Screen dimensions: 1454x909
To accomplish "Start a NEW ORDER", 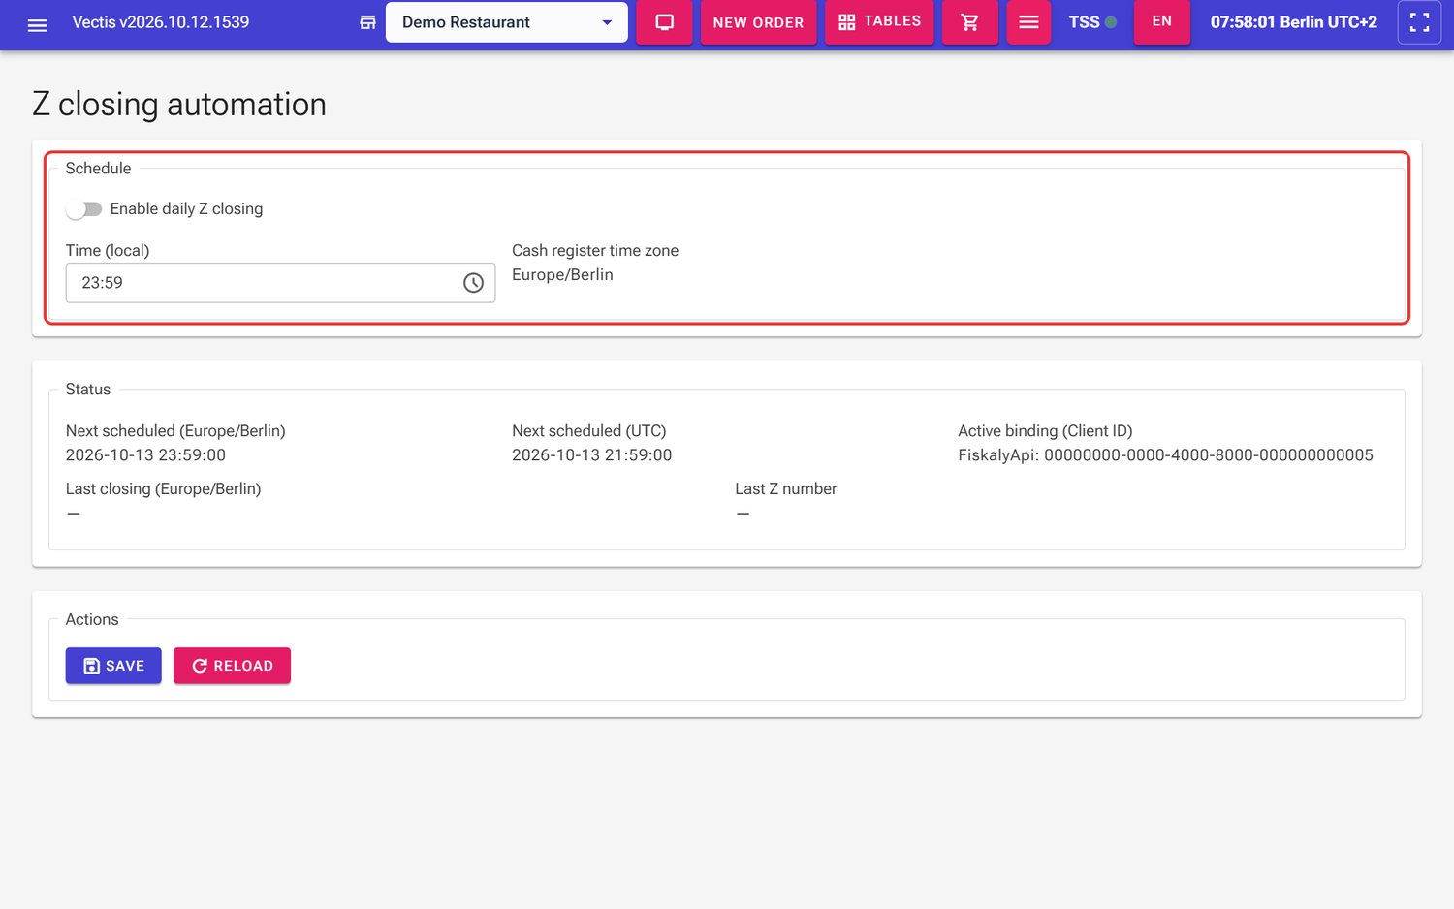I will pyautogui.click(x=758, y=22).
